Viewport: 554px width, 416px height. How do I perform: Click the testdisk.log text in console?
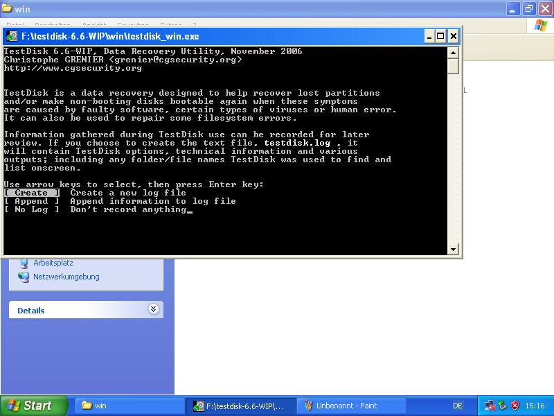point(297,143)
